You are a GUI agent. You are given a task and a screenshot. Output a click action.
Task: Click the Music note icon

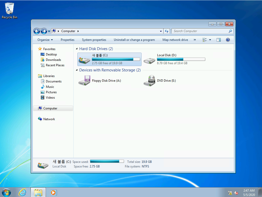43,87
